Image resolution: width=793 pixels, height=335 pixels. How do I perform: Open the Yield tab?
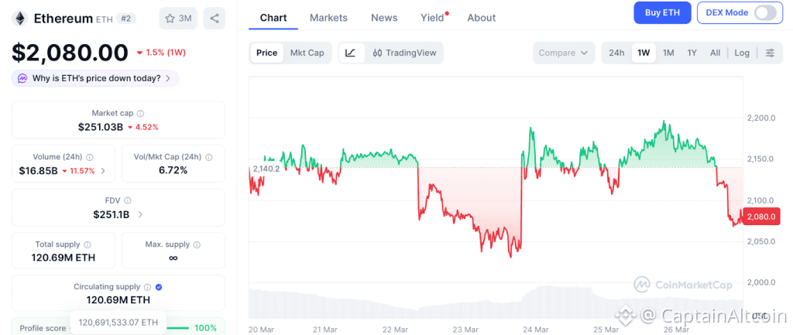point(432,17)
